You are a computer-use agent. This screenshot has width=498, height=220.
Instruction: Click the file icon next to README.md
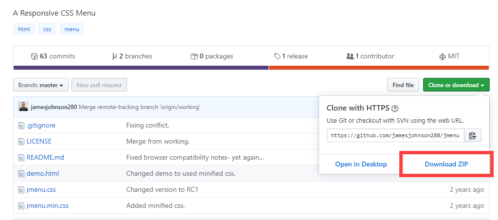pyautogui.click(x=21, y=158)
